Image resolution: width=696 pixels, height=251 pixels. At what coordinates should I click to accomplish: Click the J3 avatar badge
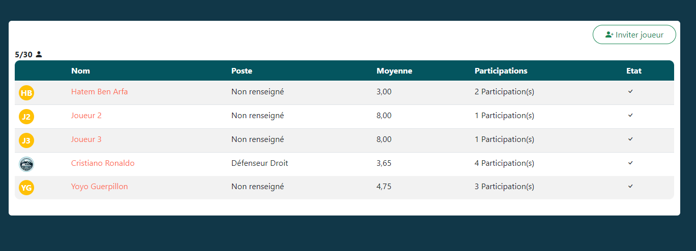[x=26, y=140]
